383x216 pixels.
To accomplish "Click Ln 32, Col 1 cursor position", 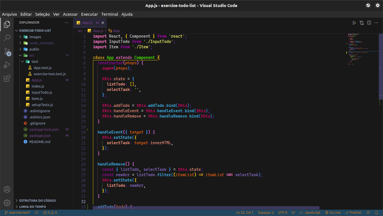I will coord(245,213).
